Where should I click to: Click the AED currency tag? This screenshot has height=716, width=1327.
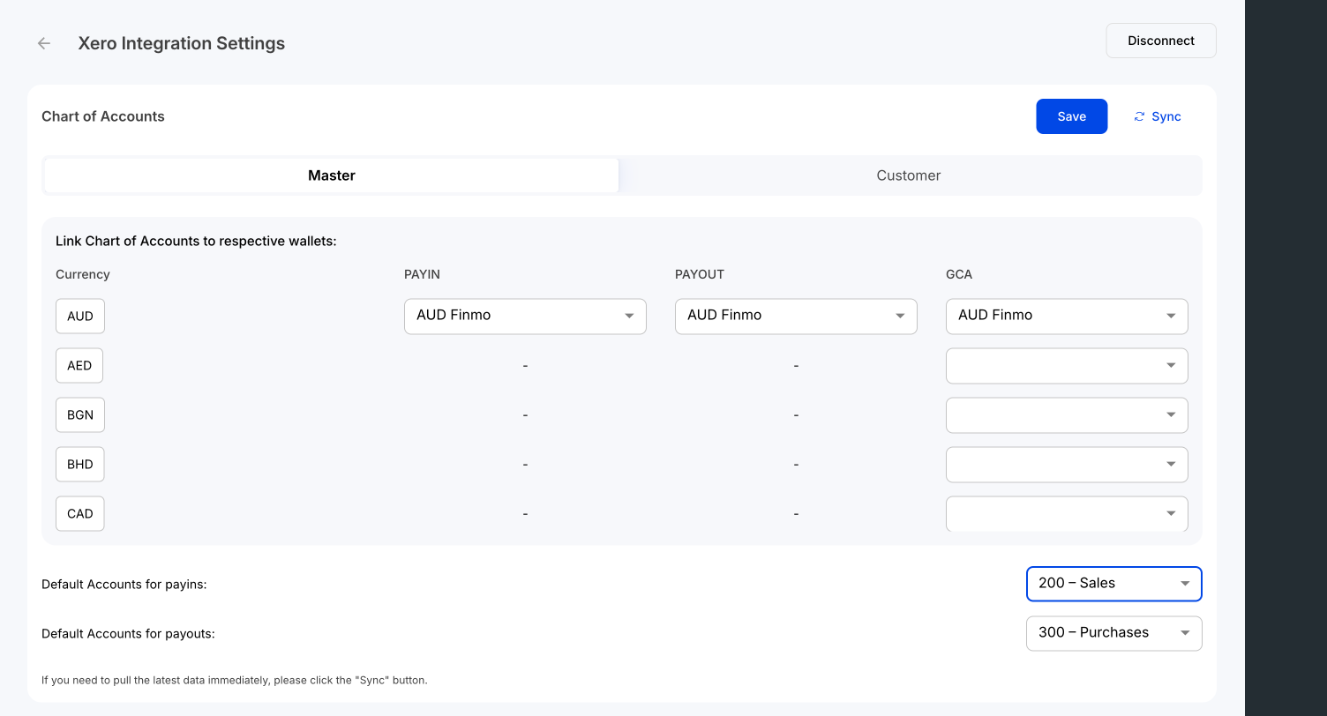click(x=79, y=365)
